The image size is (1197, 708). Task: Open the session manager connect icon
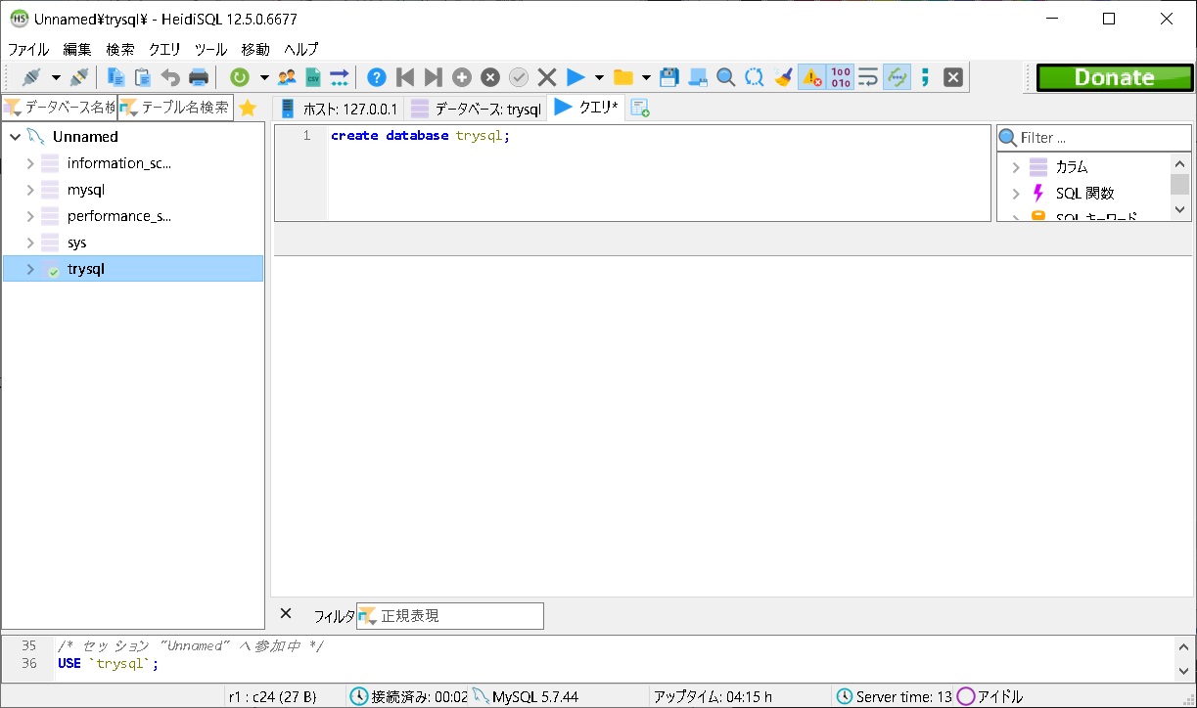point(31,77)
